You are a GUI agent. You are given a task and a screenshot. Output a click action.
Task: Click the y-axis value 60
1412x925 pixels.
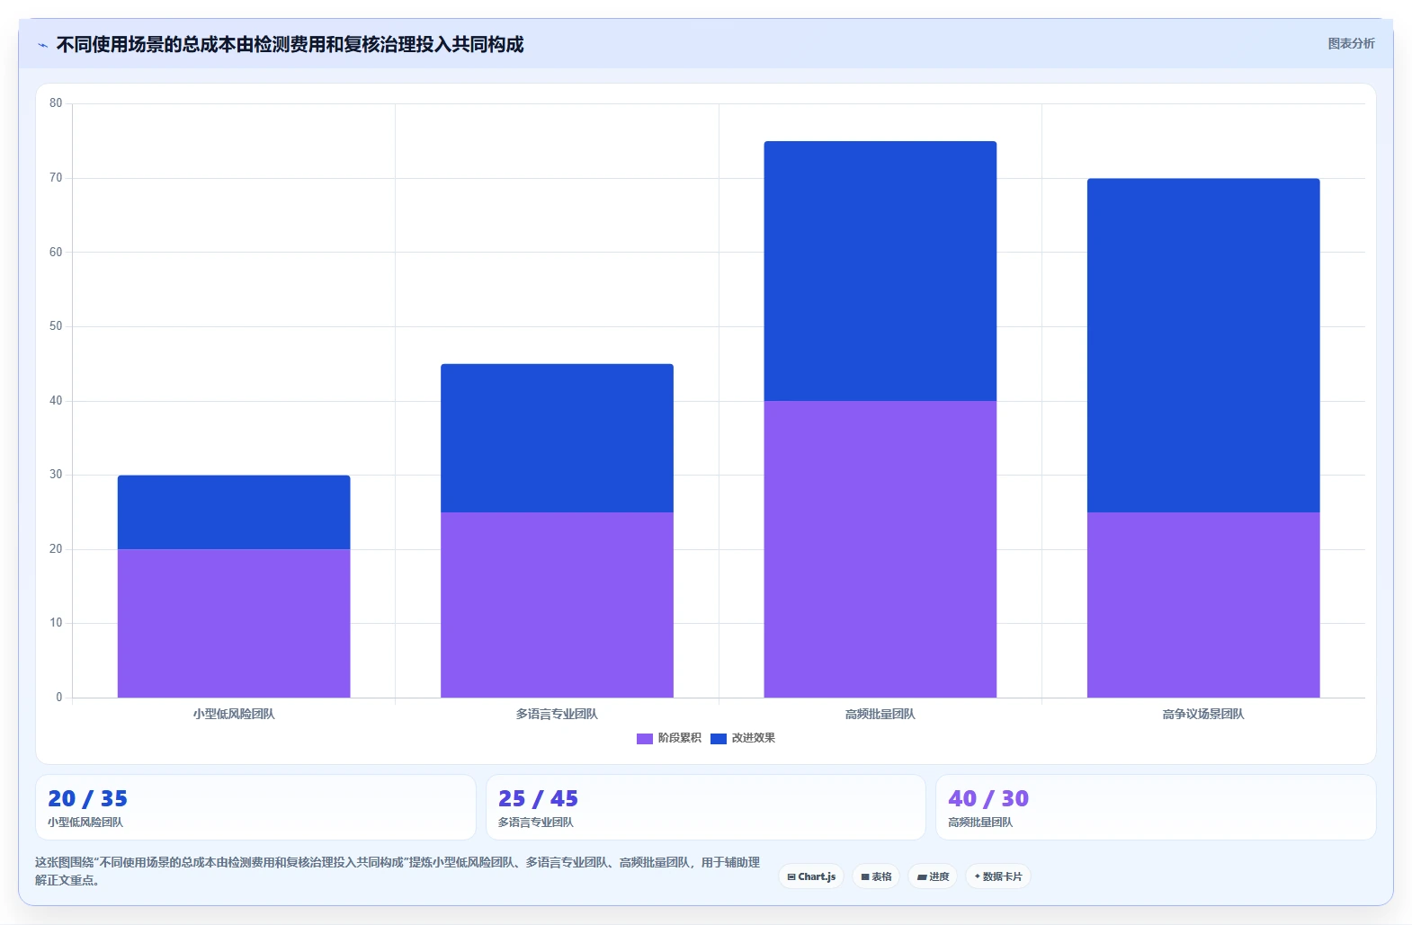click(56, 253)
